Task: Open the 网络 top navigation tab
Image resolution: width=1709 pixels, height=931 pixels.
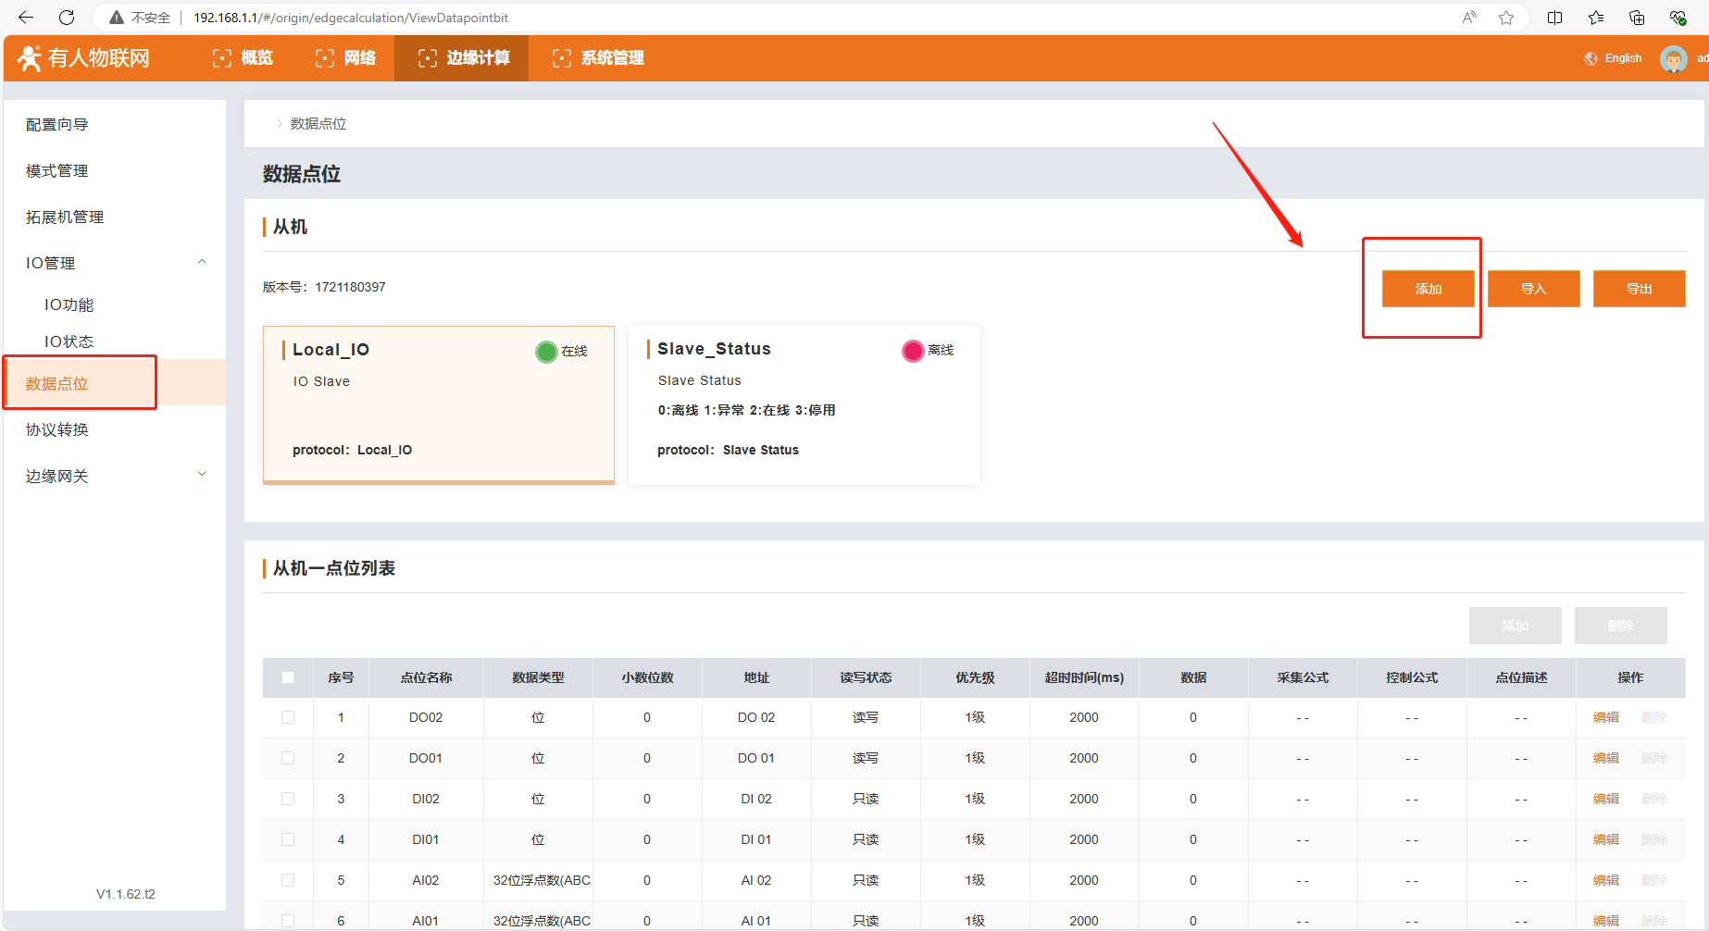Action: pyautogui.click(x=346, y=58)
